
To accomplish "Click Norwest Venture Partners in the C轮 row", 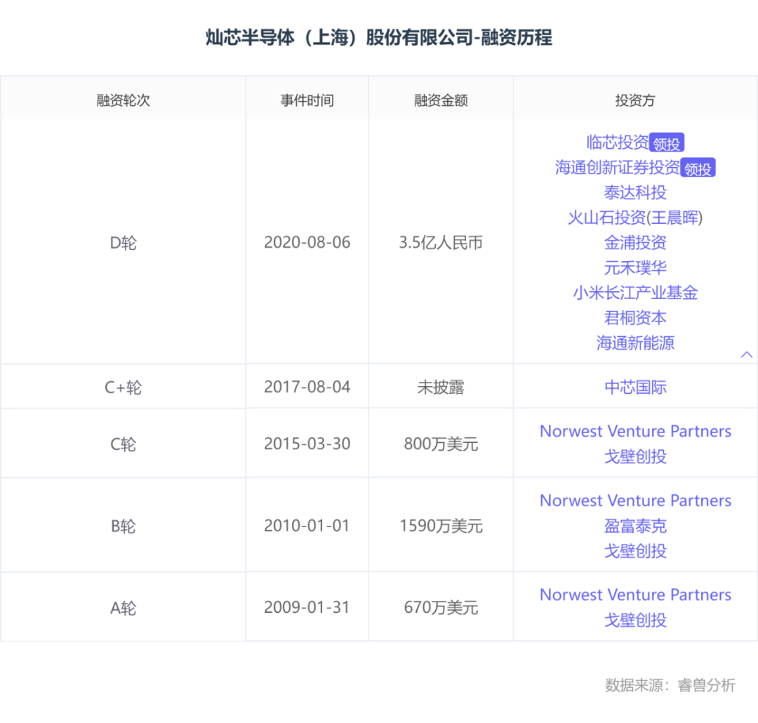I will point(635,431).
